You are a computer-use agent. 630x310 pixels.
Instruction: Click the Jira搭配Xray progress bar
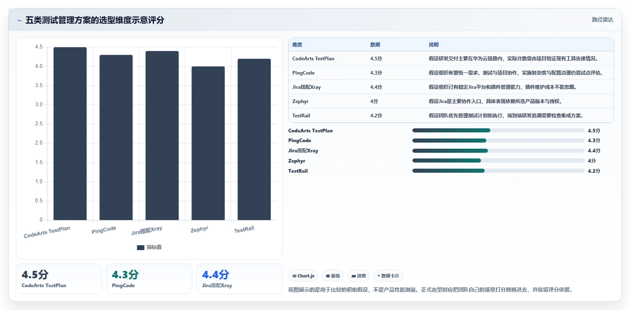pos(499,151)
